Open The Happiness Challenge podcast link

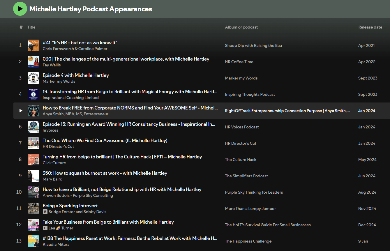coord(248,241)
